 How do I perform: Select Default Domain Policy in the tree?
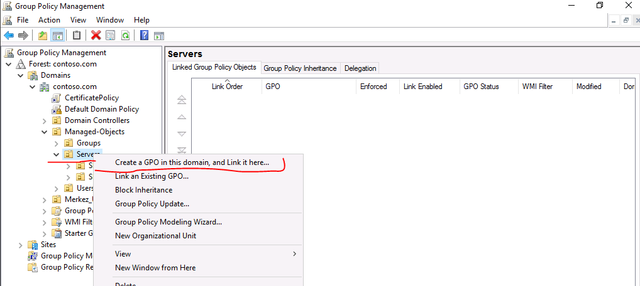tap(102, 109)
